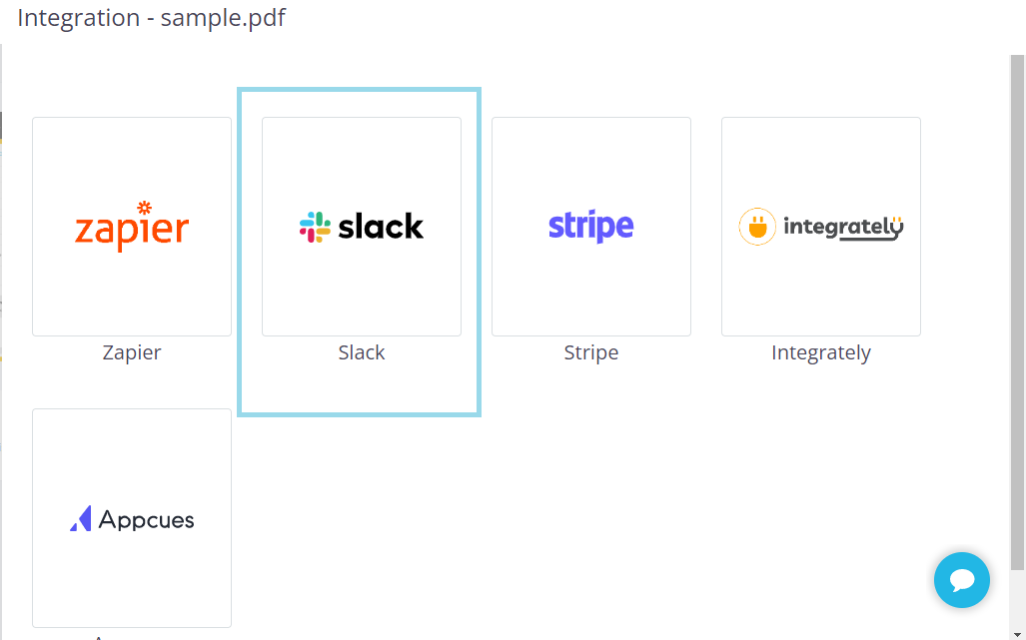Screen dimensions: 1026x640
Task: Click the orange asterisk in Zapier's logo
Action: tap(145, 208)
